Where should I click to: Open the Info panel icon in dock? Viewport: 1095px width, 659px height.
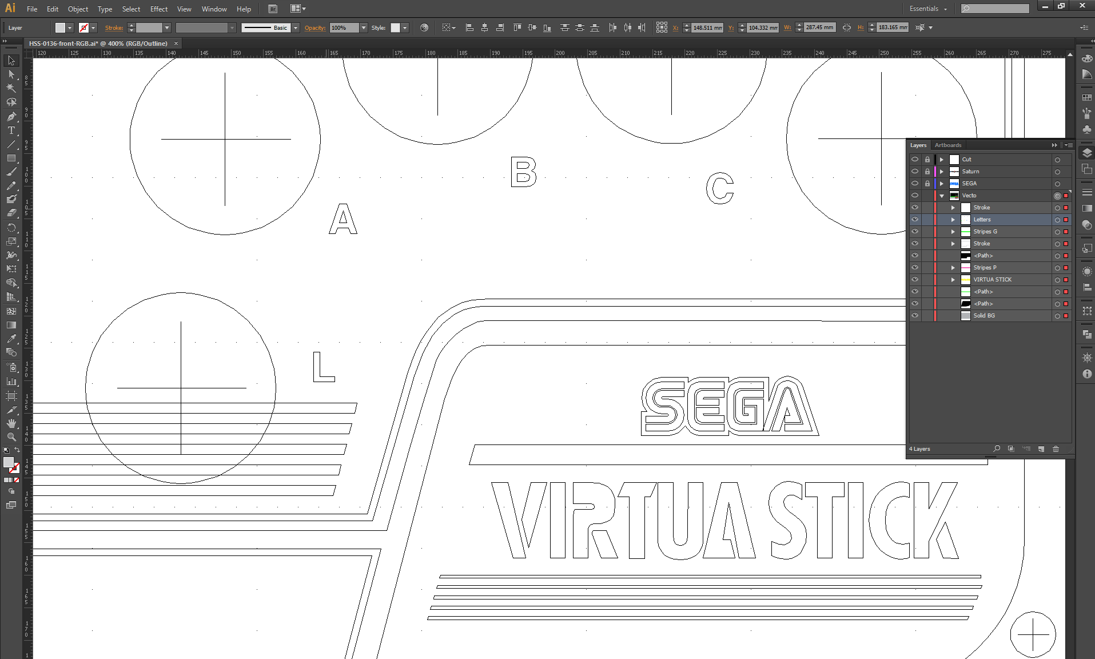coord(1087,374)
